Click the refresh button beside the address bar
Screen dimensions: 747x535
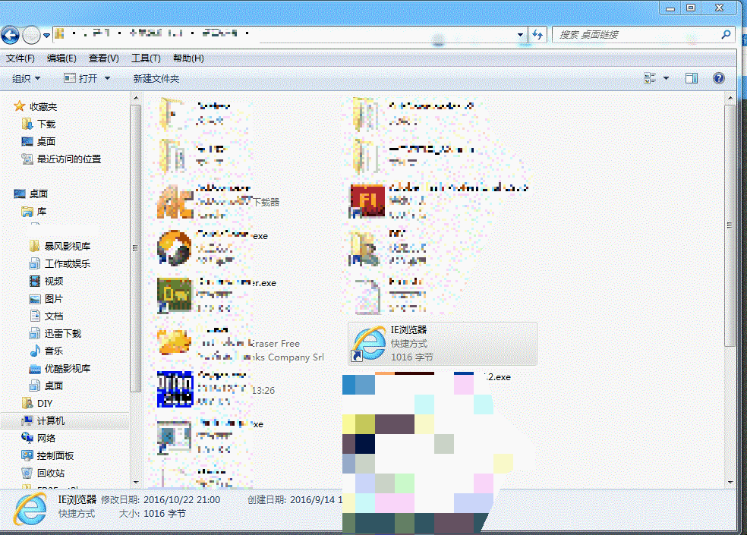[x=537, y=35]
